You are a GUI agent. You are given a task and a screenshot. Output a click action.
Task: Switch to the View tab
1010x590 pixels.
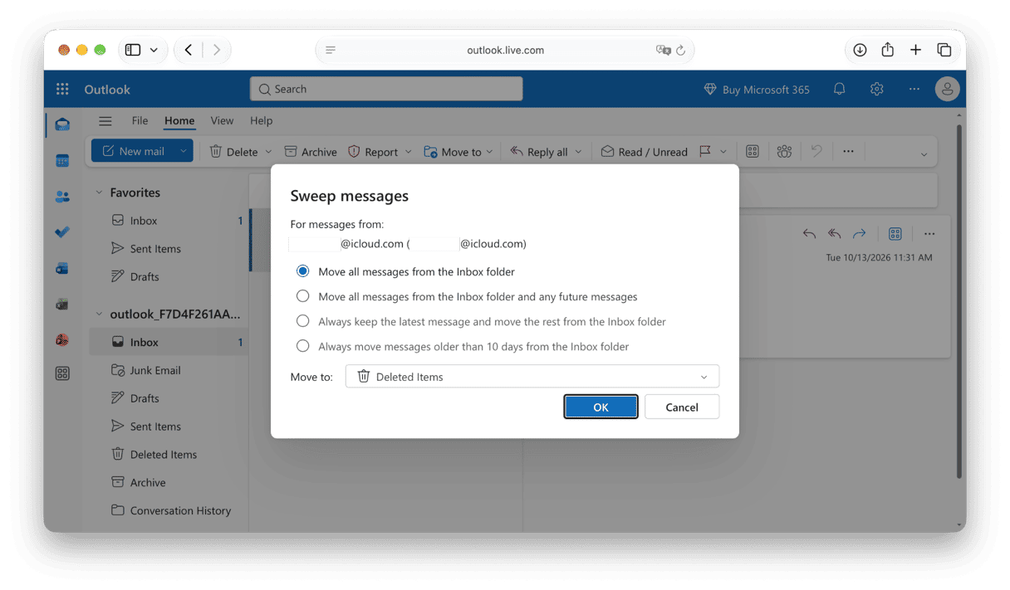pos(222,120)
